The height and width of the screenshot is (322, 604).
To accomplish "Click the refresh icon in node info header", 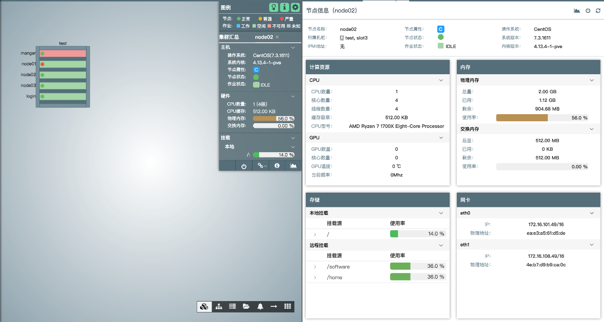I will (598, 10).
